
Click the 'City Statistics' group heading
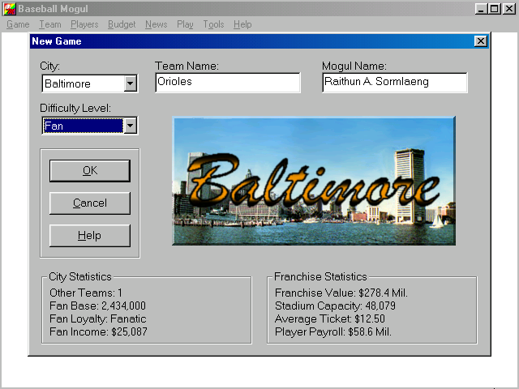point(80,276)
